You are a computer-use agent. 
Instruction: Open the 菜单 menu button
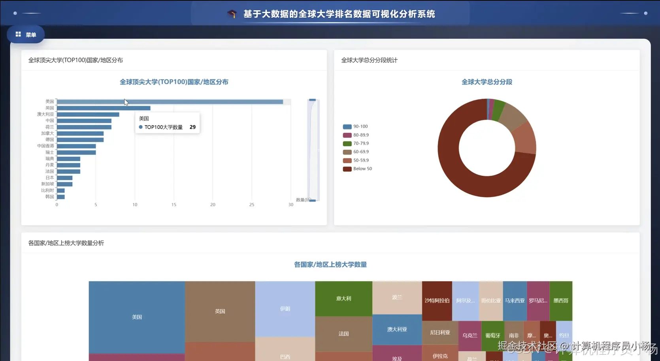(x=26, y=35)
